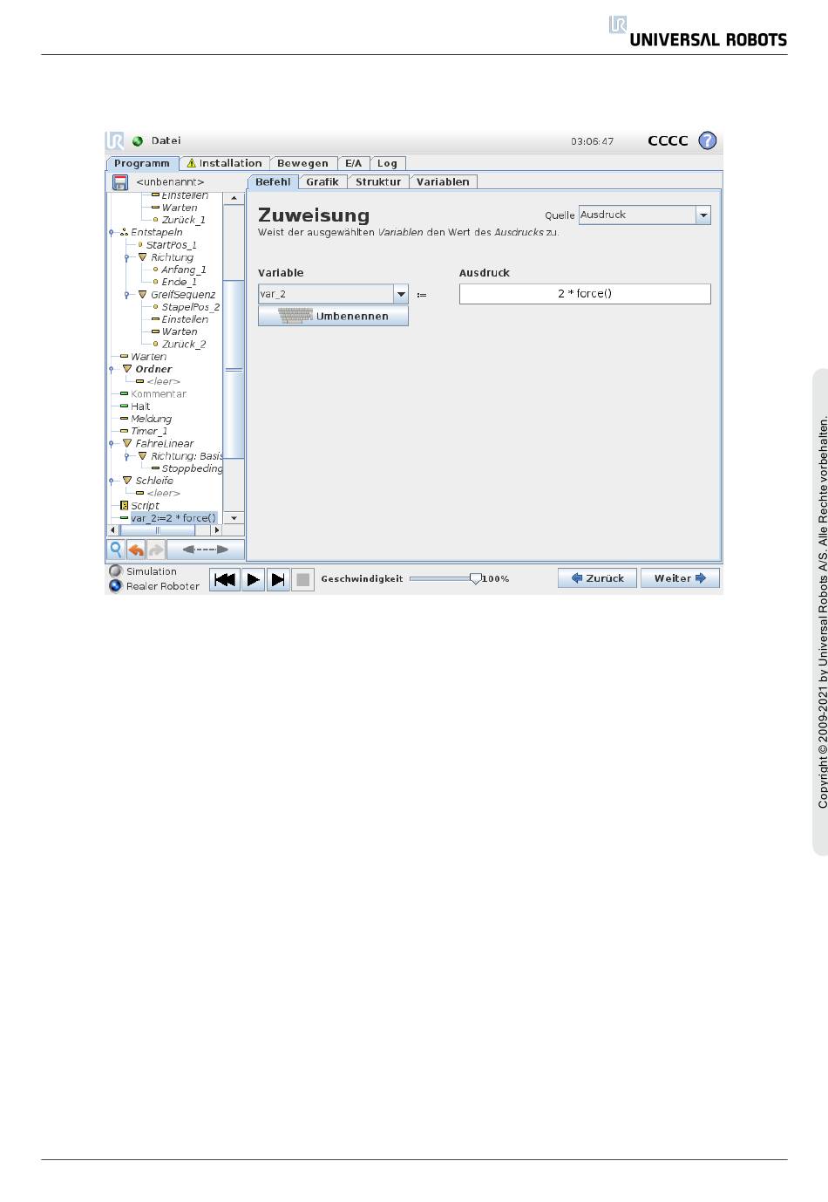Screen dimensions: 828x1202
Task: Select the Meldung node
Action: [x=151, y=419]
